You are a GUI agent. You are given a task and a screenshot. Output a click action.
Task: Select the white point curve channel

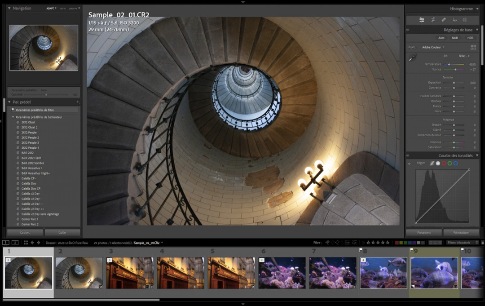(438, 164)
